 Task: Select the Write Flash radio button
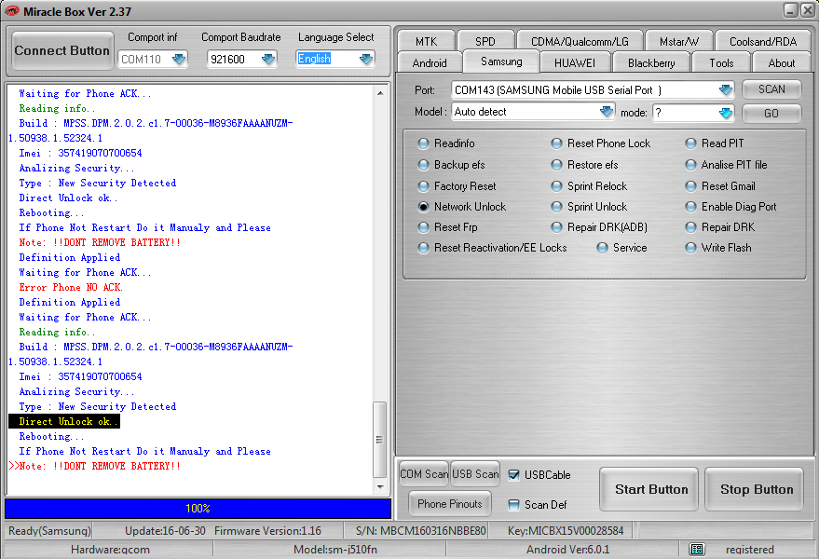tap(691, 248)
